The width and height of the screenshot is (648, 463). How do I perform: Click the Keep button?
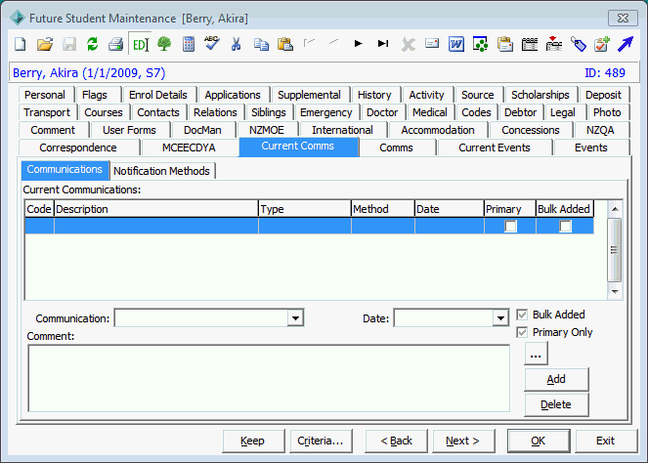pos(253,441)
